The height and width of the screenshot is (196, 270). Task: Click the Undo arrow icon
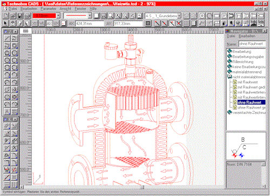(x=187, y=16)
